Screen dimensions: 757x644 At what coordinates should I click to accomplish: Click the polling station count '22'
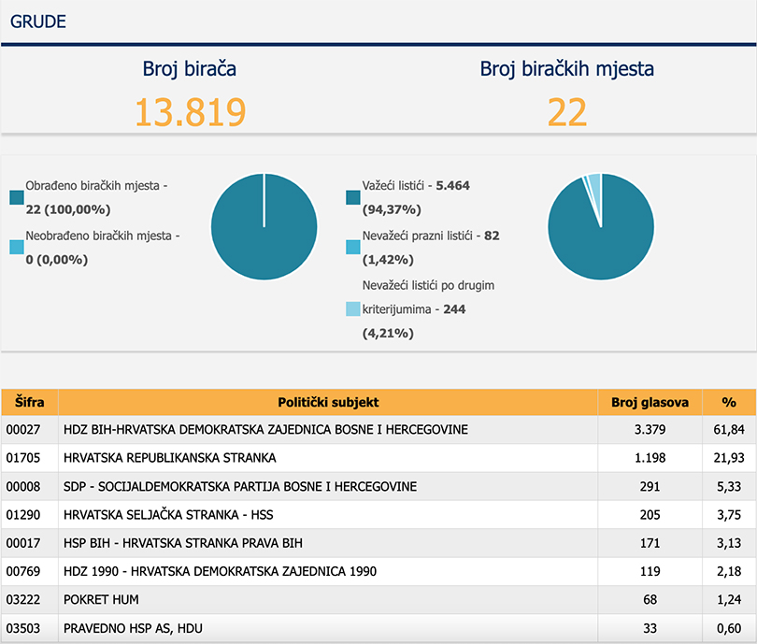click(x=567, y=112)
